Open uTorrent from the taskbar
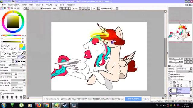The height and width of the screenshot is (108, 193). tap(21, 105)
